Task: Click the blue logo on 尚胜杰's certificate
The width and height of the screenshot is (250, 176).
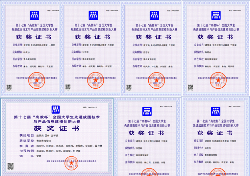Action: 216,111
